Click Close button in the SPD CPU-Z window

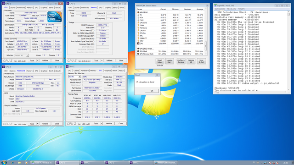[120, 123]
